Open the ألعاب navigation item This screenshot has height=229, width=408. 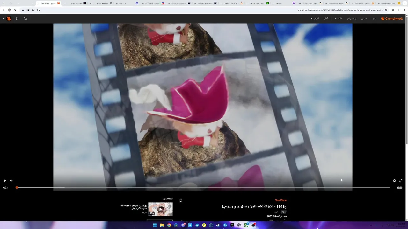point(326,18)
